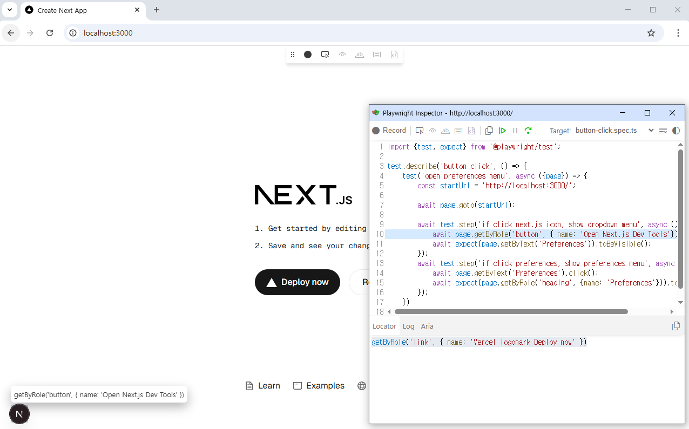Open a new browser tab with plus button

click(157, 10)
